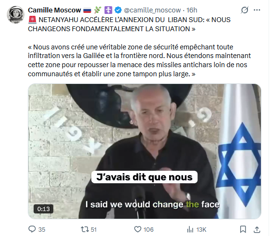The height and width of the screenshot is (236, 271).
Task: Bookmark this post
Action: [x=243, y=229]
